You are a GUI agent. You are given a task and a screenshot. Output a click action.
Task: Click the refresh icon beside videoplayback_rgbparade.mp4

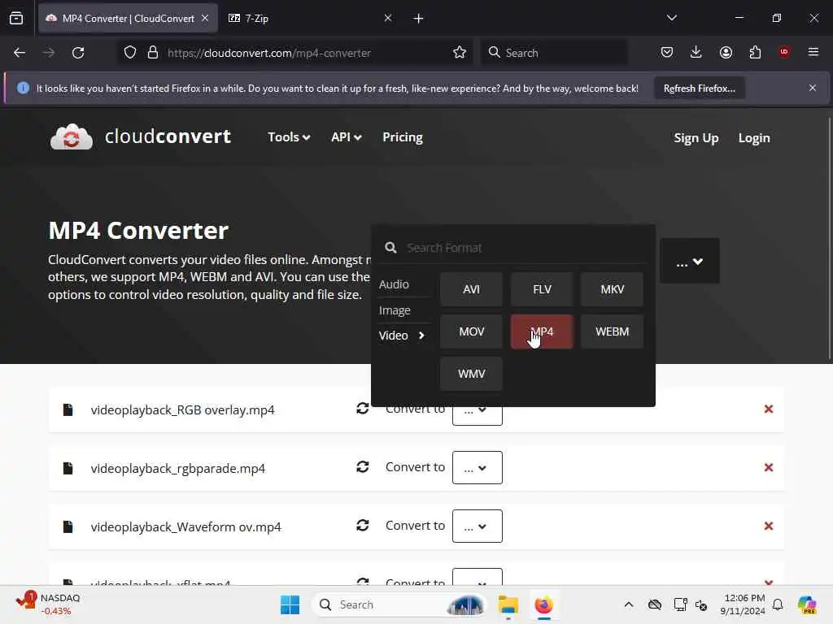tap(363, 467)
